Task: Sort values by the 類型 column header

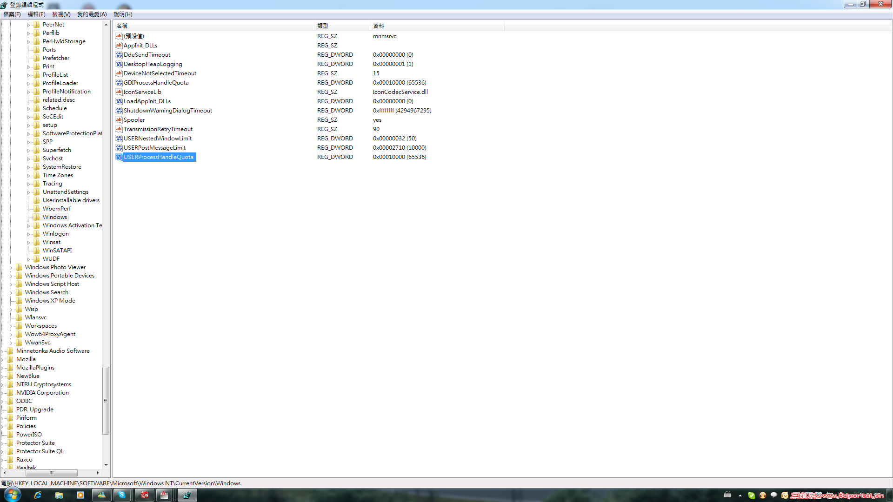Action: tap(322, 26)
